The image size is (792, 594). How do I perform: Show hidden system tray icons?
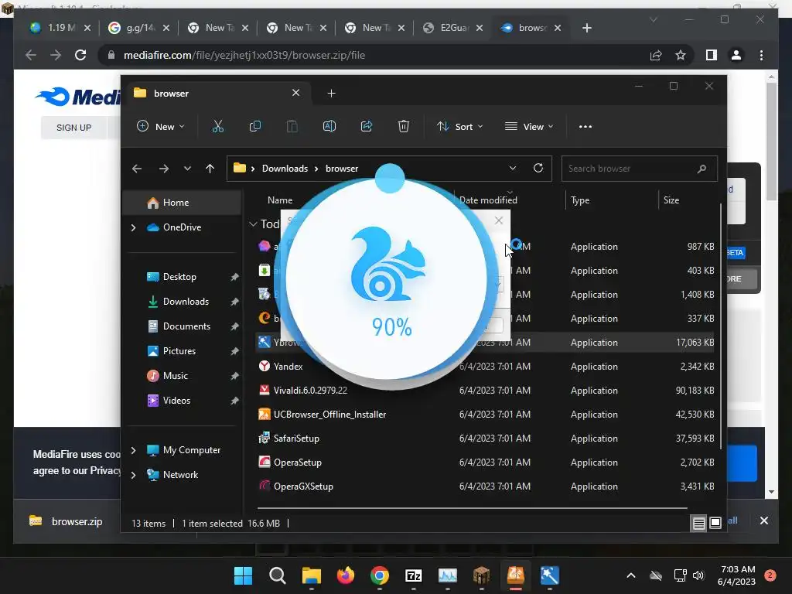(631, 575)
